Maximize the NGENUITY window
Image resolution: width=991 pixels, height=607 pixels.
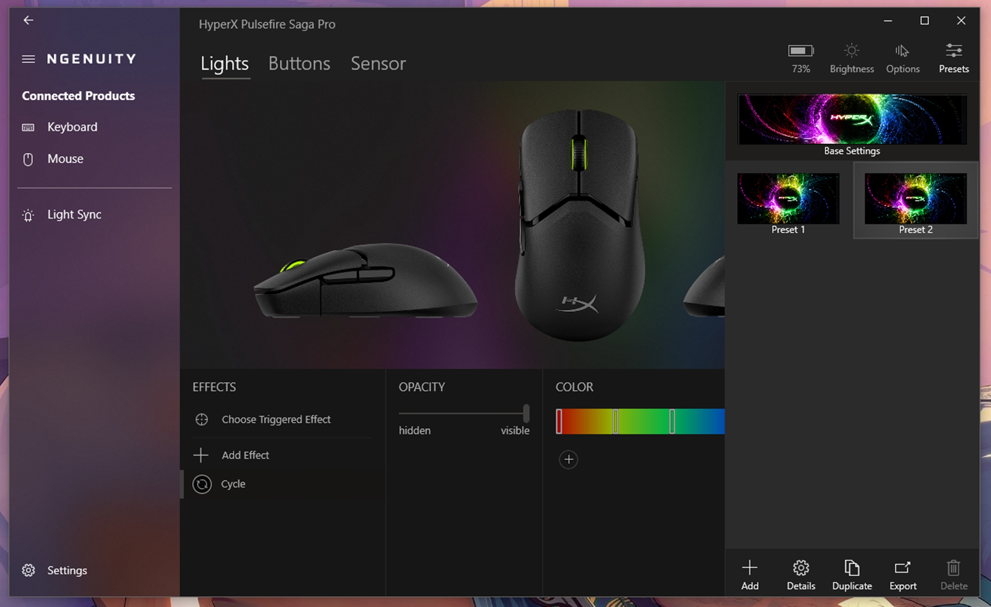click(925, 21)
